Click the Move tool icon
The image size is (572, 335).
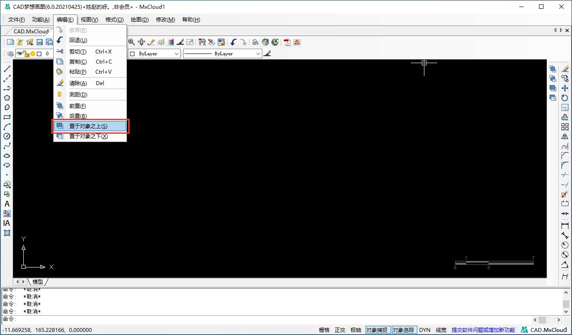click(565, 88)
